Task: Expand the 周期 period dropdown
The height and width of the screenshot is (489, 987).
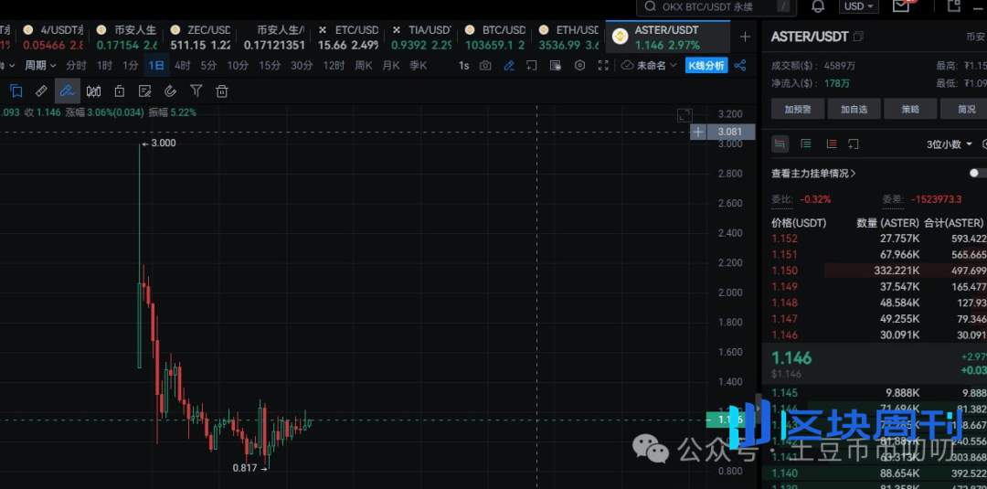Action: [40, 66]
